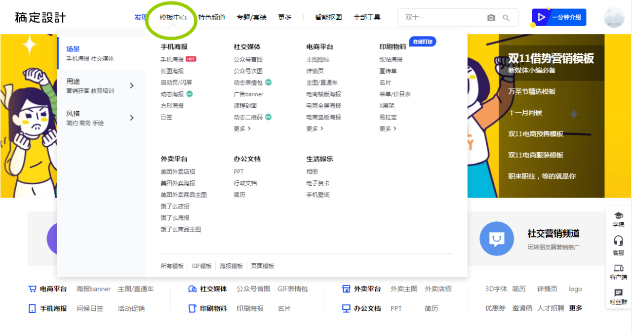Click the 在线打印 badge
Image resolution: width=632 pixels, height=334 pixels.
click(422, 42)
